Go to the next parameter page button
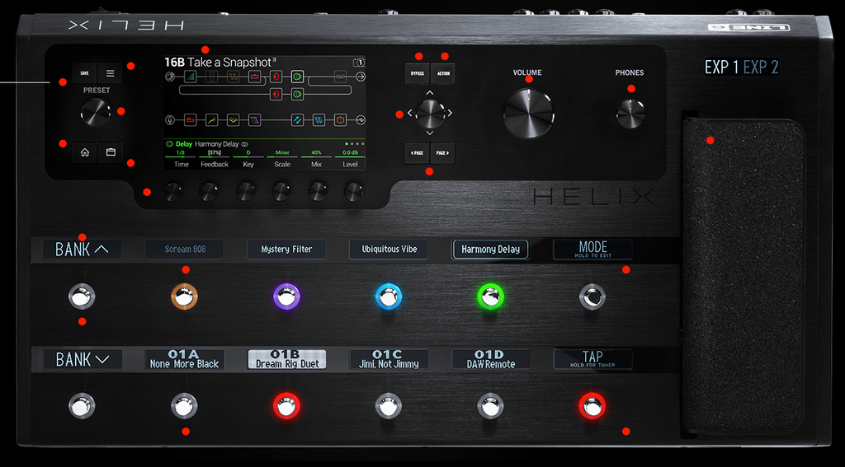Image resolution: width=845 pixels, height=467 pixels. point(442,153)
